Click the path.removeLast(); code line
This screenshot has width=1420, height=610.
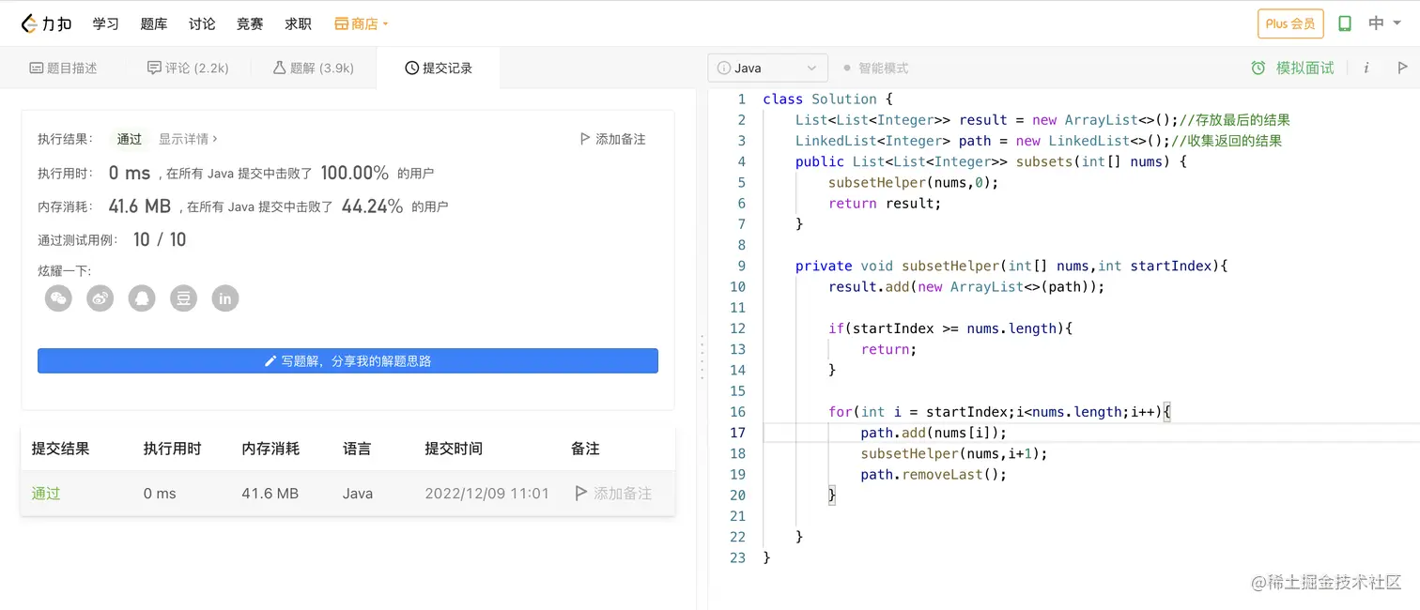[934, 474]
